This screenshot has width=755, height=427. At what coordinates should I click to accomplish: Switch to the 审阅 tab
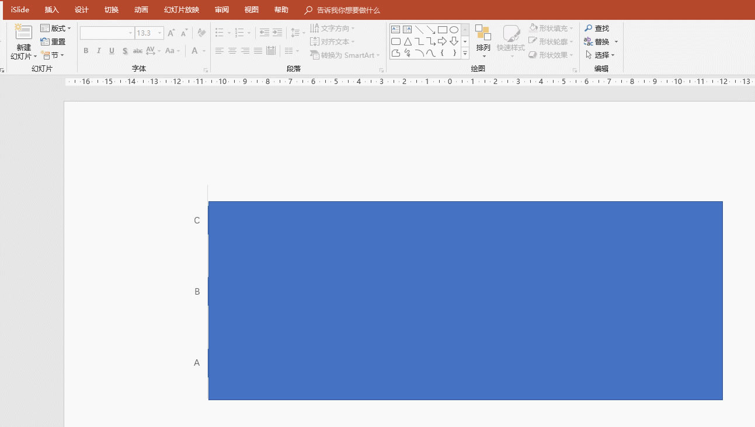[222, 10]
